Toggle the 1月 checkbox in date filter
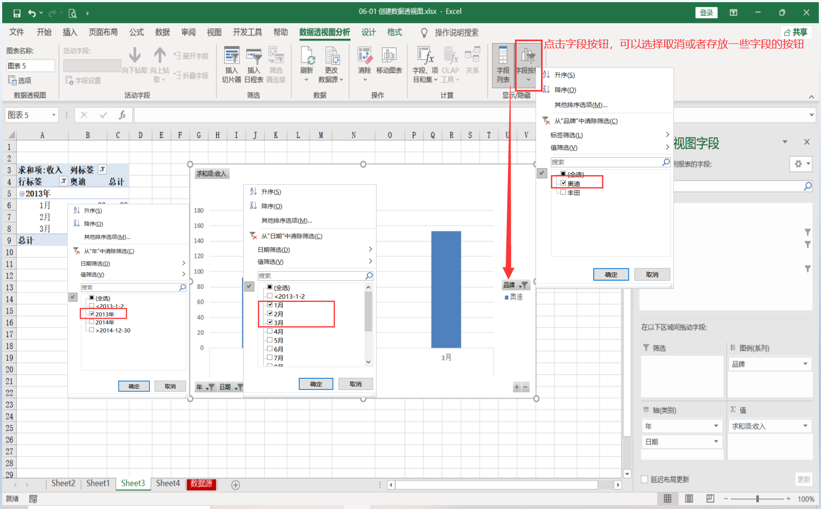821x509 pixels. coord(270,305)
